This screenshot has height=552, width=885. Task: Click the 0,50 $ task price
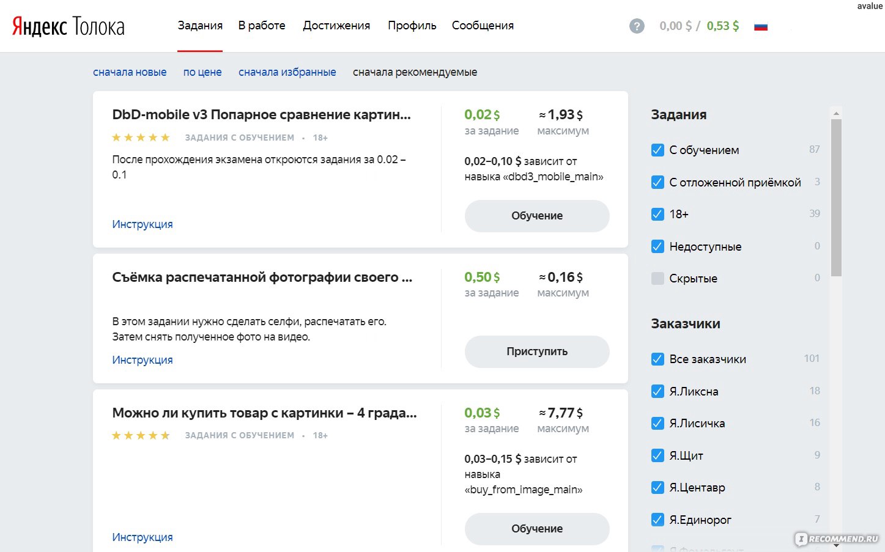click(482, 278)
